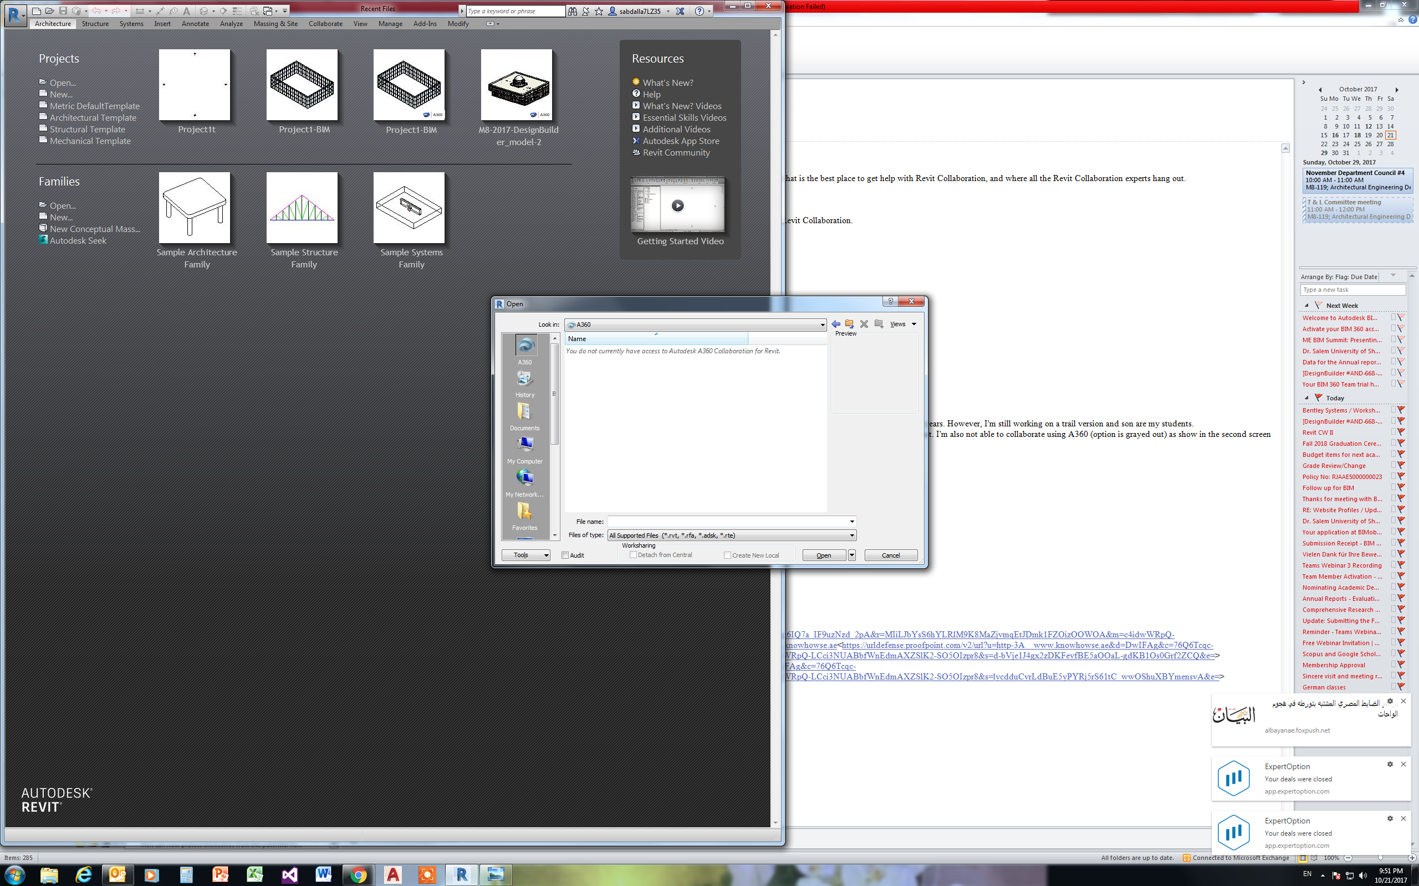This screenshot has width=1419, height=886.
Task: Open the Annotate ribbon tab
Action: coord(195,24)
